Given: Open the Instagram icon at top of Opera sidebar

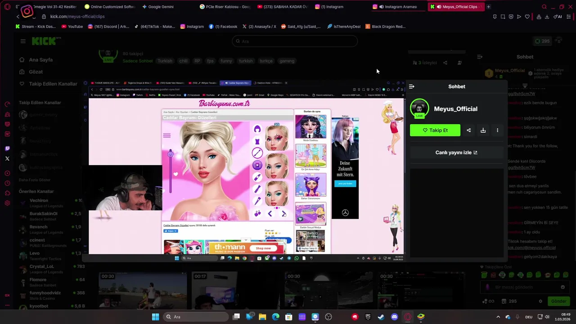Looking at the screenshot, I should 27,11.
